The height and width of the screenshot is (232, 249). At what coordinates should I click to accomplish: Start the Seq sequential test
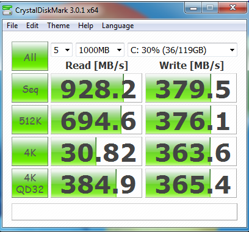point(30,88)
